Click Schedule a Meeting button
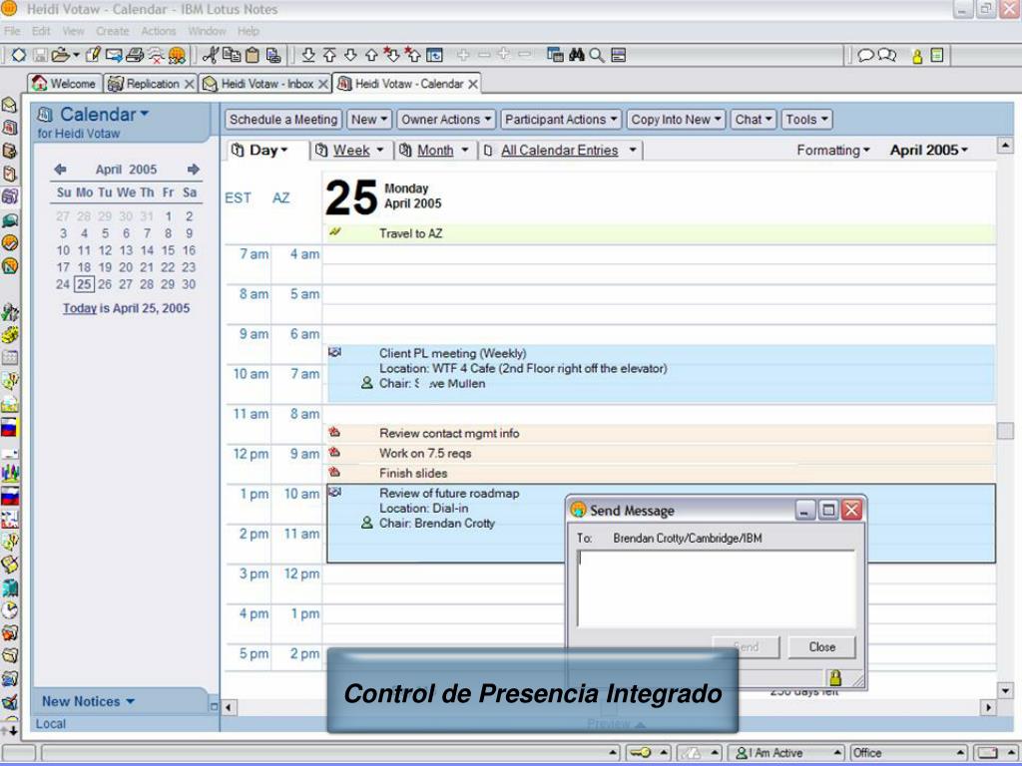The width and height of the screenshot is (1022, 766). [283, 120]
